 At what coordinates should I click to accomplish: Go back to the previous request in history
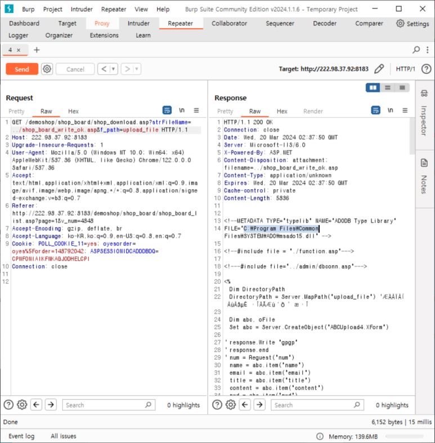tap(104, 69)
